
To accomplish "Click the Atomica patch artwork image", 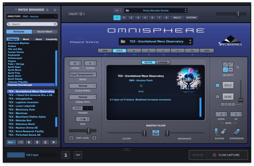I will coord(189,80).
